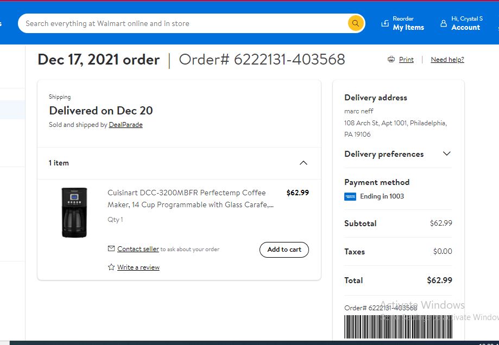
Task: Click the order barcode image
Action: click(398, 327)
